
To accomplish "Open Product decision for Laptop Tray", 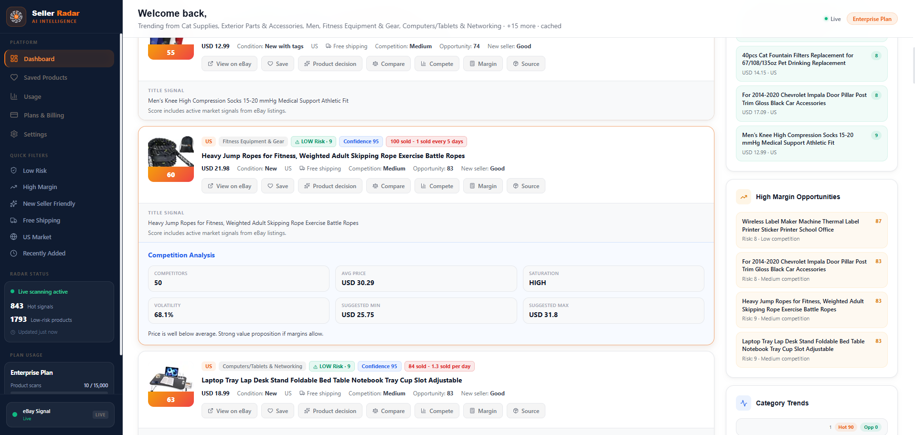I will coord(330,411).
